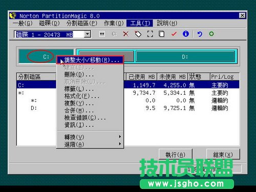Choose 標籤(L) from context menu
Image resolution: width=256 pixels, height=192 pixels.
90,89
